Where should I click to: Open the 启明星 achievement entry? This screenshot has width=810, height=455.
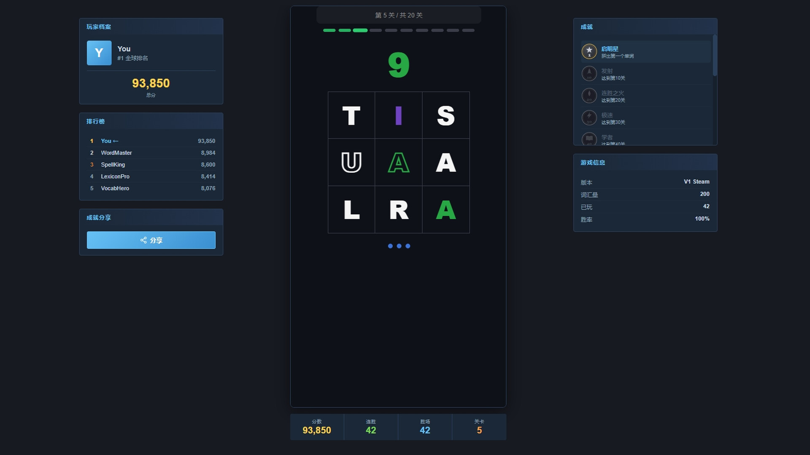pos(646,52)
